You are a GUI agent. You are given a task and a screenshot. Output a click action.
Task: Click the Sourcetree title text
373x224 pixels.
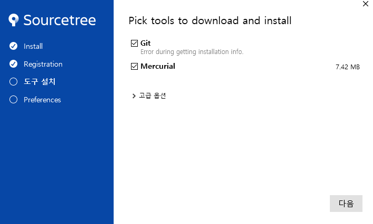[59, 20]
